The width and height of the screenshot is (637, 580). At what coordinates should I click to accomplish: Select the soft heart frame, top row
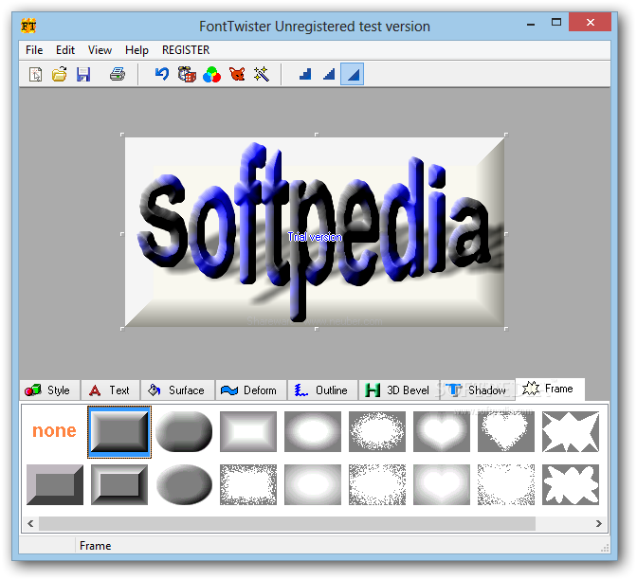(442, 431)
